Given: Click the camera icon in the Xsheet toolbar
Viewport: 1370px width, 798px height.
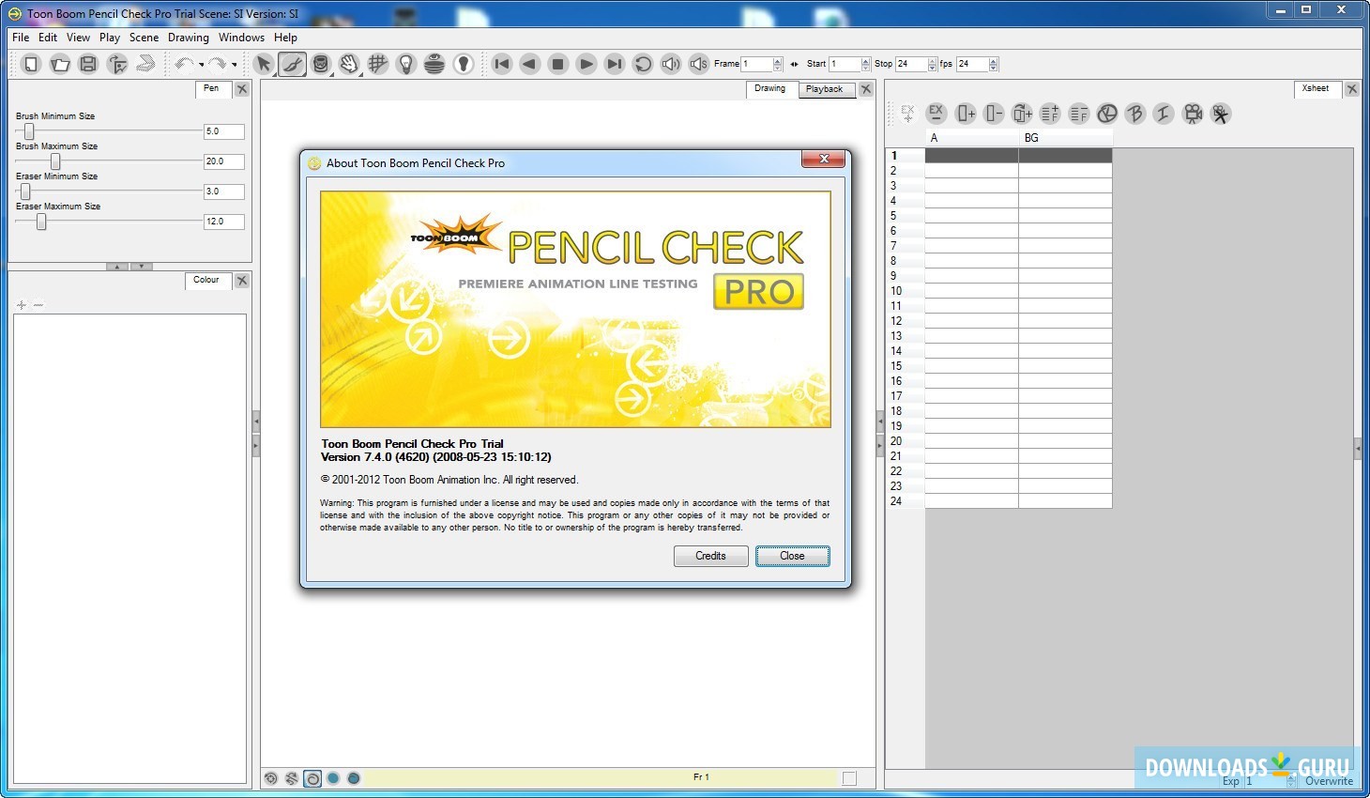Looking at the screenshot, I should coord(1192,113).
